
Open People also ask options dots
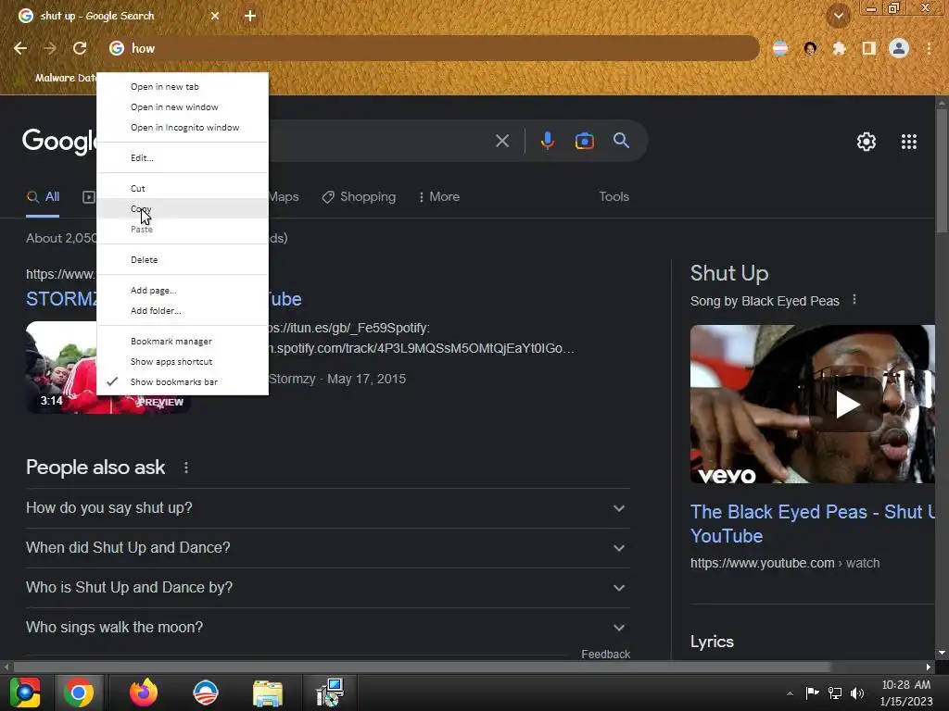pos(186,468)
